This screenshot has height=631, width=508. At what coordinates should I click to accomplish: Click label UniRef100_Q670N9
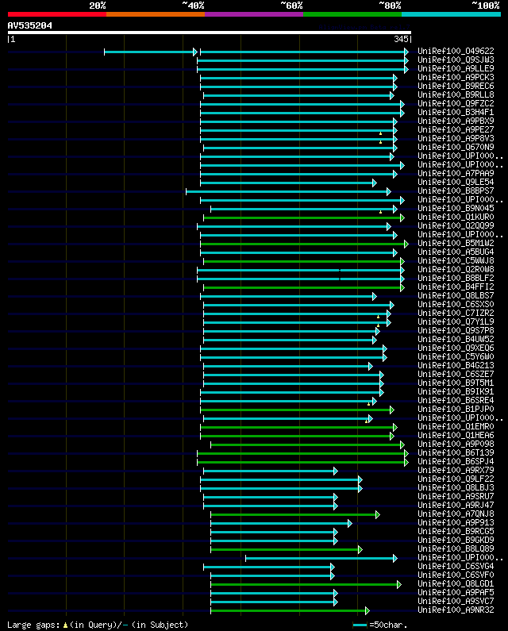pos(456,148)
